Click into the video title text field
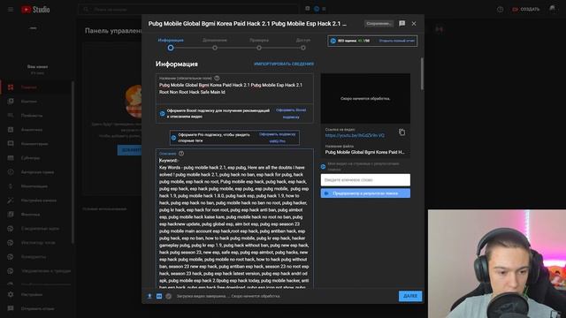 pyautogui.click(x=234, y=88)
